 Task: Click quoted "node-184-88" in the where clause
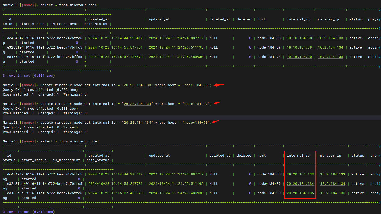click(196, 85)
